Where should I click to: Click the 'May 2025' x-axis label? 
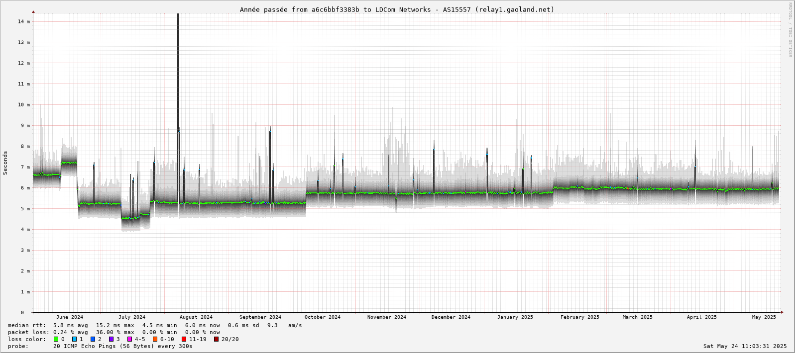pos(764,317)
